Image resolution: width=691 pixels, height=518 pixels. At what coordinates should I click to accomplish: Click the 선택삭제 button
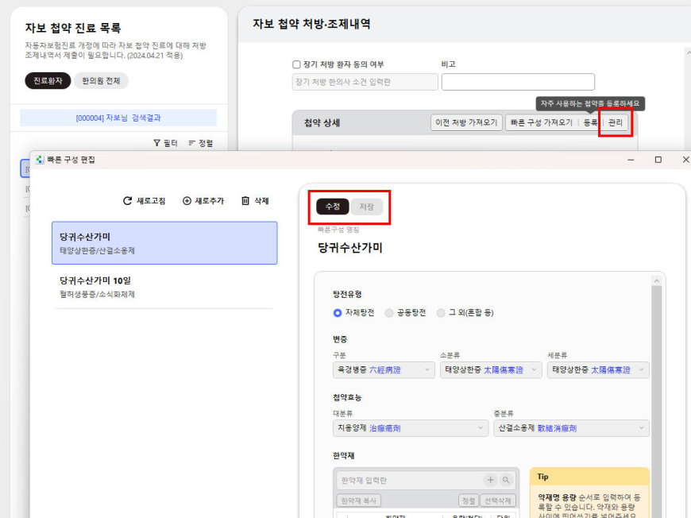pos(497,501)
